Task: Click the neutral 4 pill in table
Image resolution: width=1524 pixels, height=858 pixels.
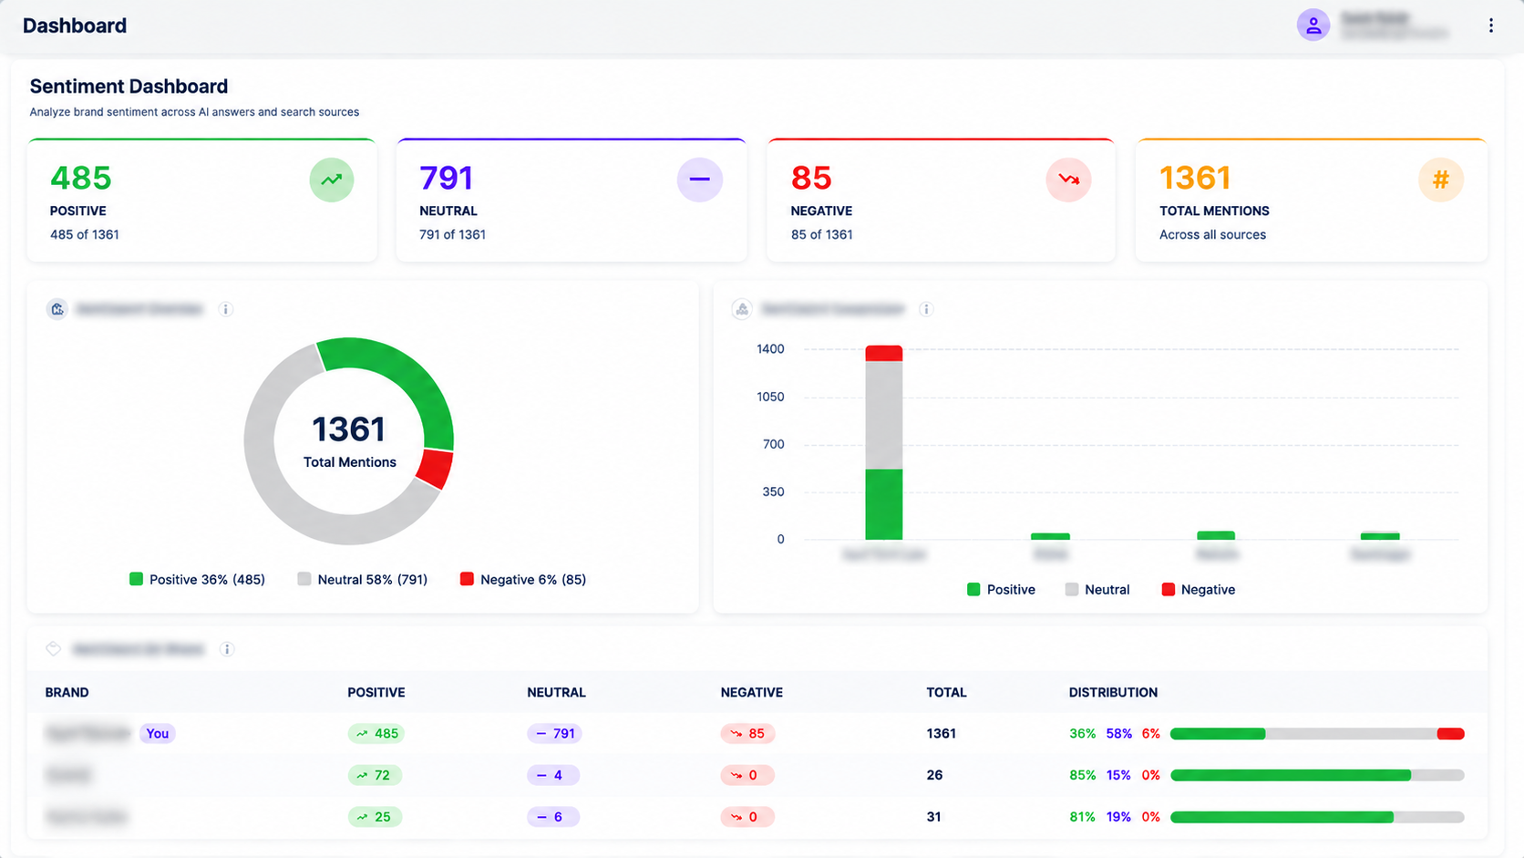Action: coord(552,775)
